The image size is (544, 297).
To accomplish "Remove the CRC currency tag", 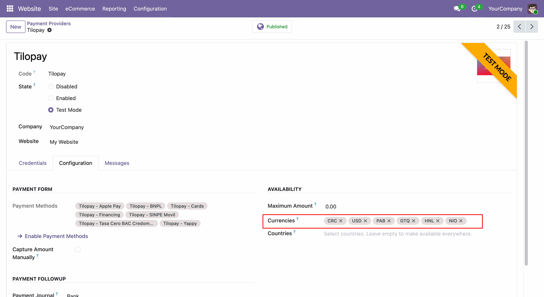I will tap(341, 221).
